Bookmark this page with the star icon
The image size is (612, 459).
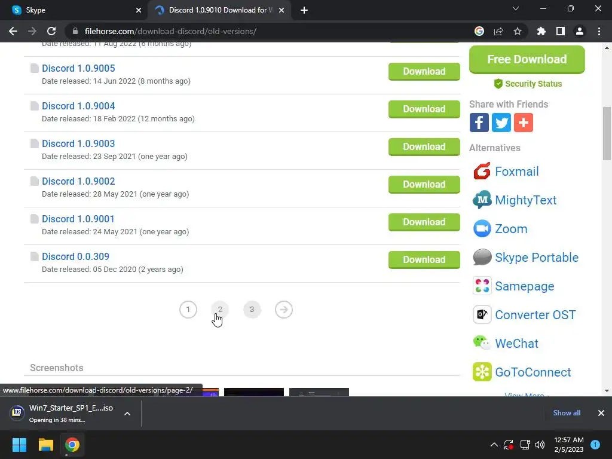click(518, 31)
